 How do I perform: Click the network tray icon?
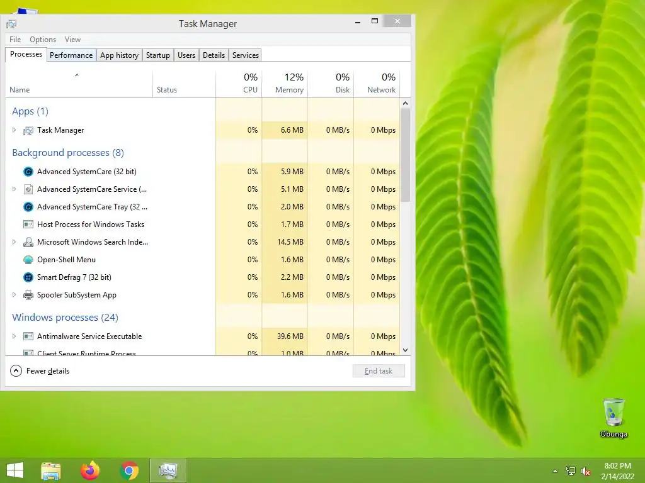(571, 471)
